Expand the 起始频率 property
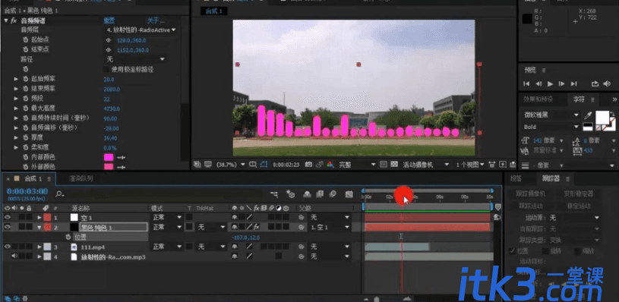 tap(16, 79)
